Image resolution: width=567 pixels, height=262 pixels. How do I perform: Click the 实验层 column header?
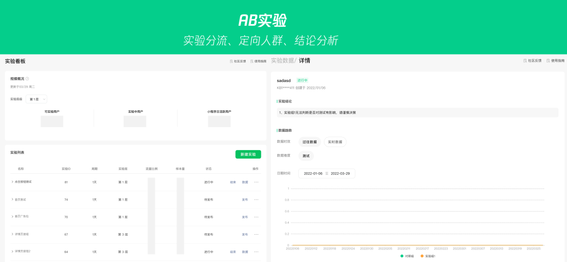coord(123,169)
